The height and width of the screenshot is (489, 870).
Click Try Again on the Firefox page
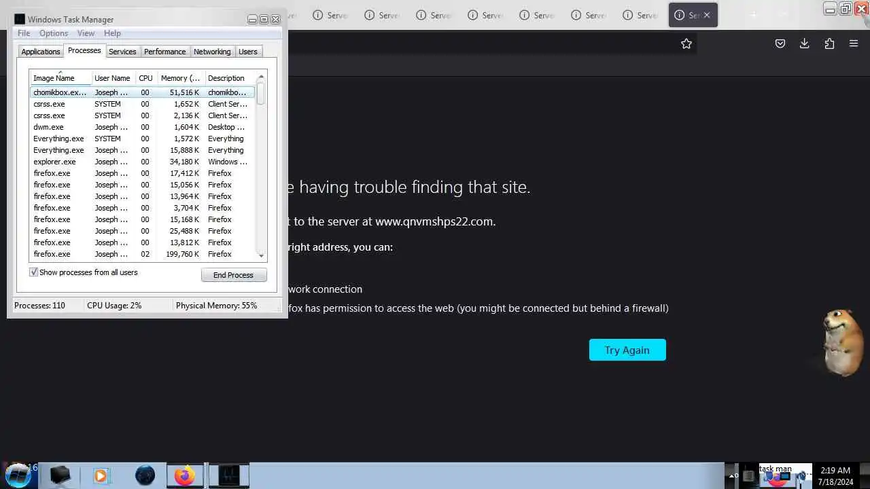627,350
